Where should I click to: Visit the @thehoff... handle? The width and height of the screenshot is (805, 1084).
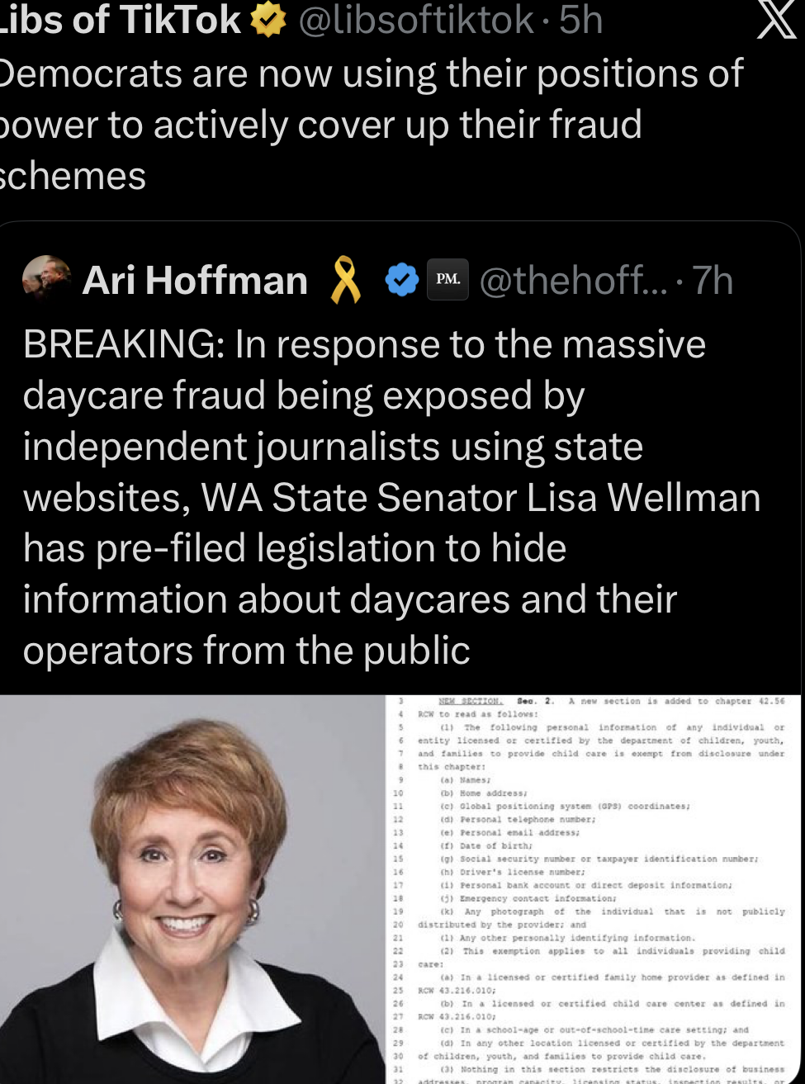click(x=572, y=281)
